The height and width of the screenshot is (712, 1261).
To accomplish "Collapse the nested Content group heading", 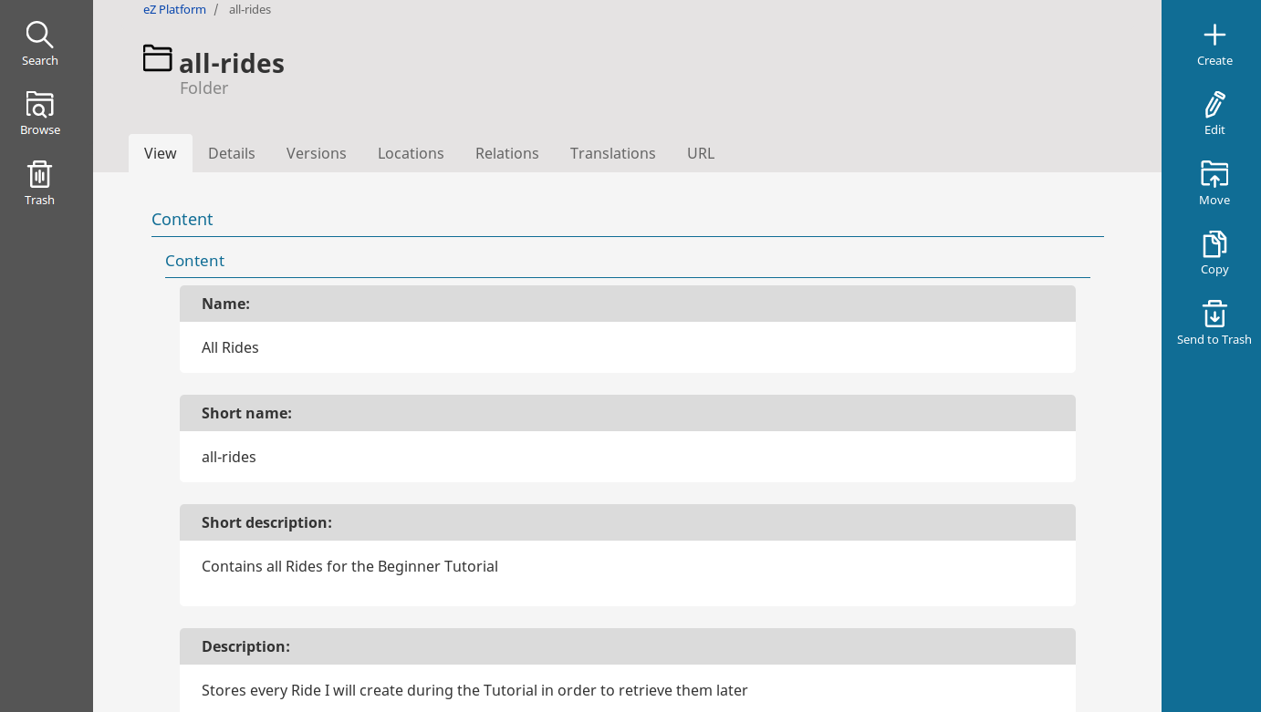I will 194,261.
